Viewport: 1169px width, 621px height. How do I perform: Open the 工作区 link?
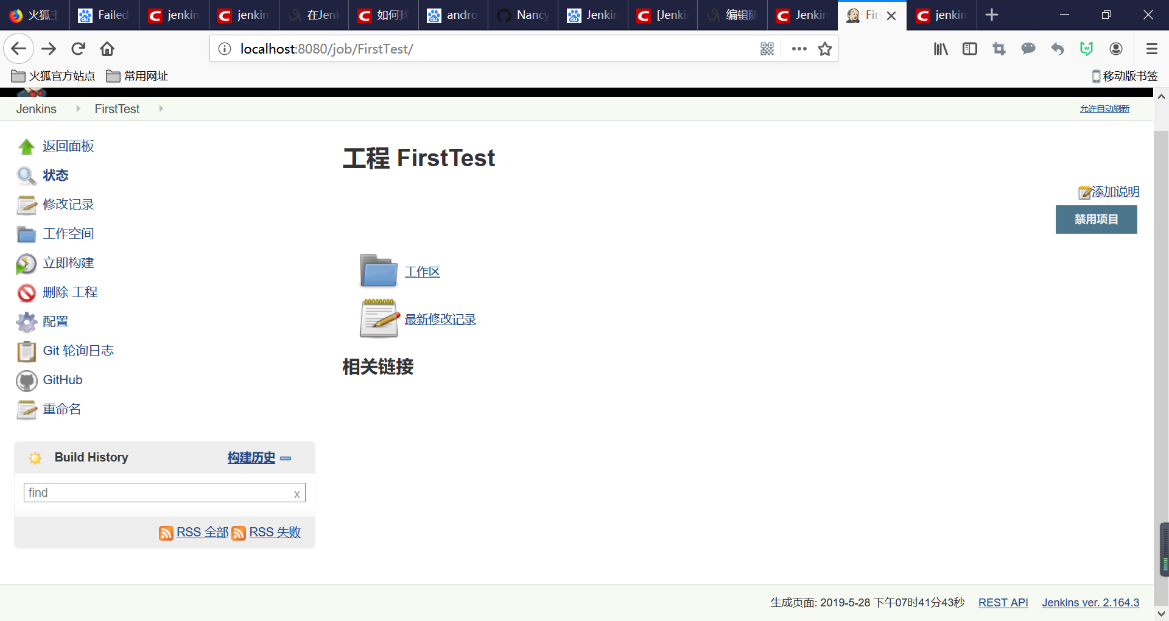point(422,272)
